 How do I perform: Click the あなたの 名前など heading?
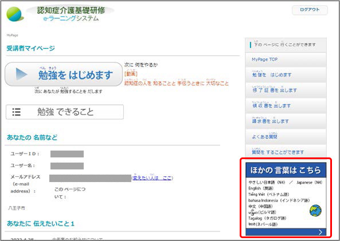[x=32, y=137]
